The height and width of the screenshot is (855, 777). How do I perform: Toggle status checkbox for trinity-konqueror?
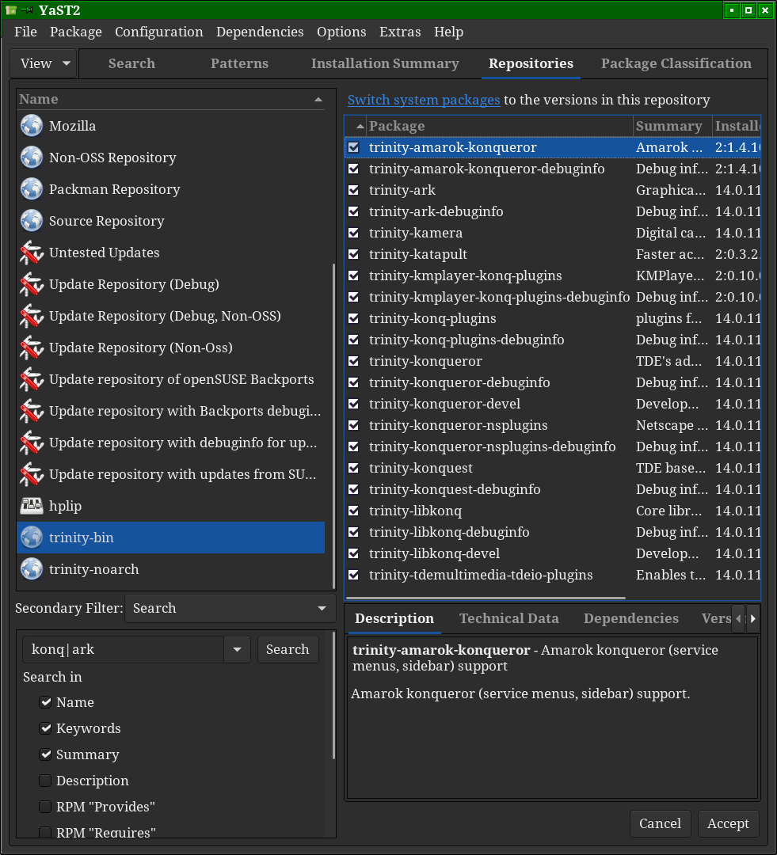(353, 361)
